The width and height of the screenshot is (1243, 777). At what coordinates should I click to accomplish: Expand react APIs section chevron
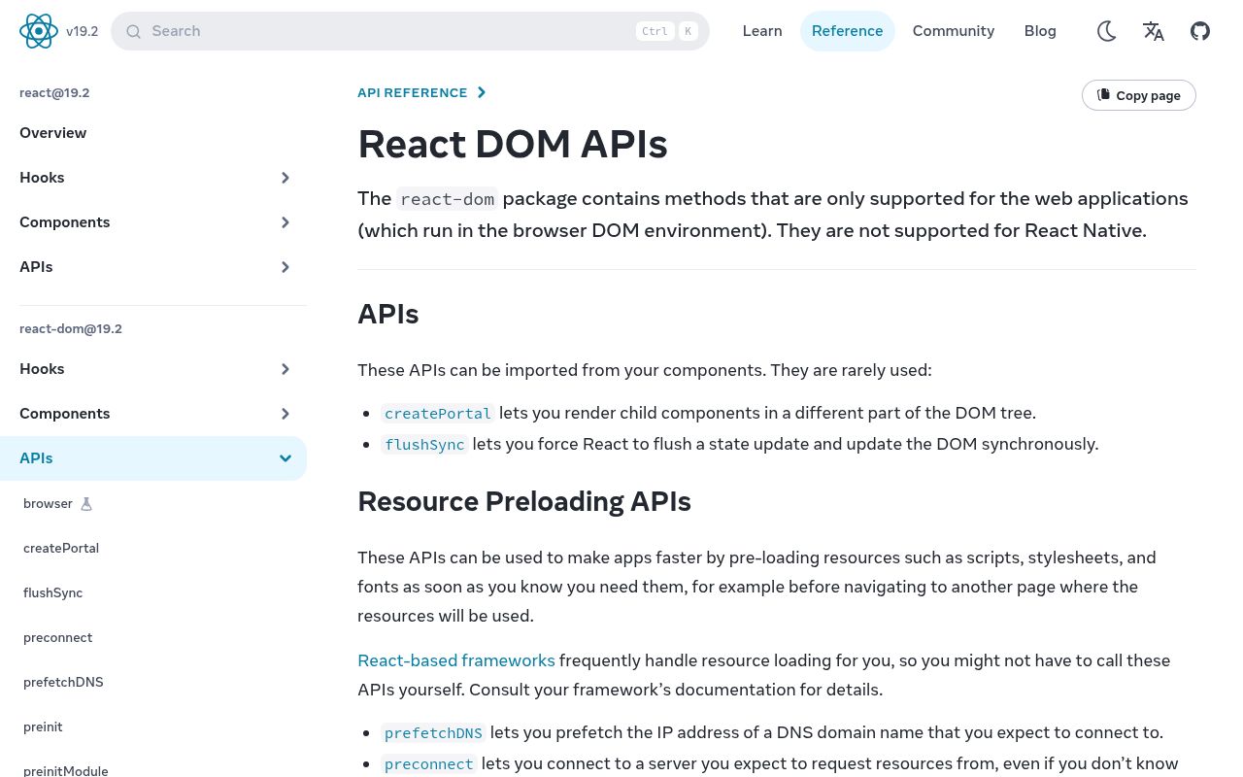coord(286,267)
